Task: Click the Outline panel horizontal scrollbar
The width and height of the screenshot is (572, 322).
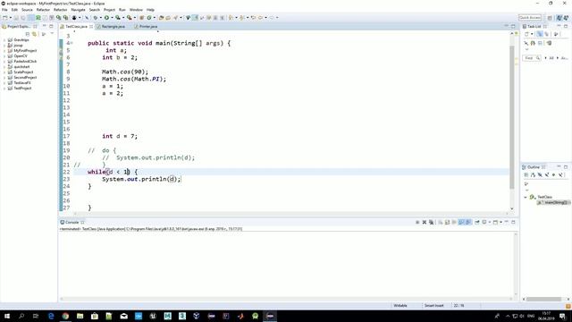Action: click(x=543, y=300)
